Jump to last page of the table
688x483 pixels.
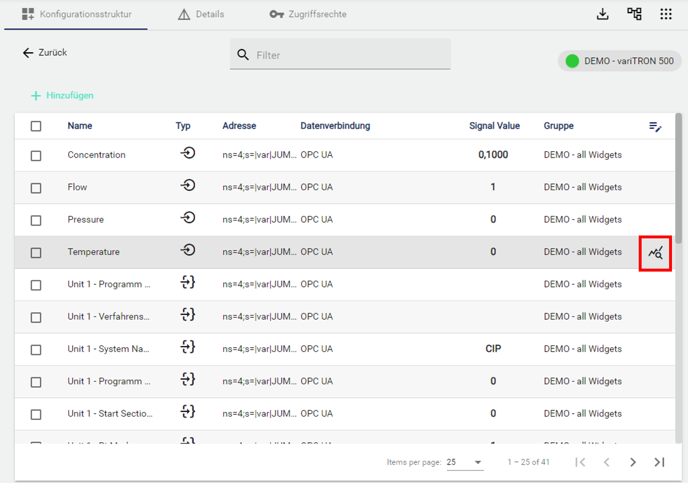click(x=659, y=462)
